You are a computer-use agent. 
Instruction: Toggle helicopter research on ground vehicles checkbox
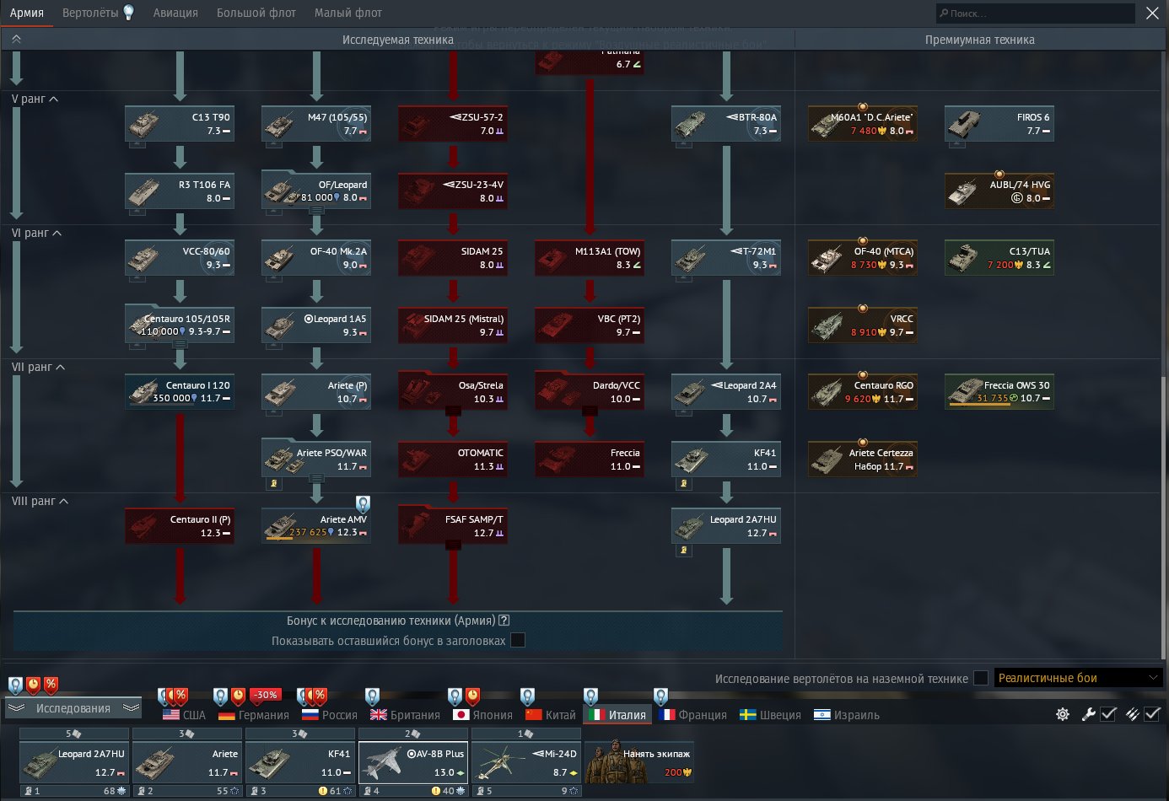[980, 678]
